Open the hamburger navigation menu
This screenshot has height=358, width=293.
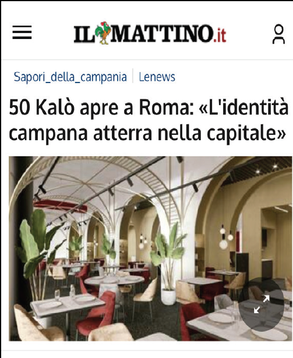pos(22,32)
